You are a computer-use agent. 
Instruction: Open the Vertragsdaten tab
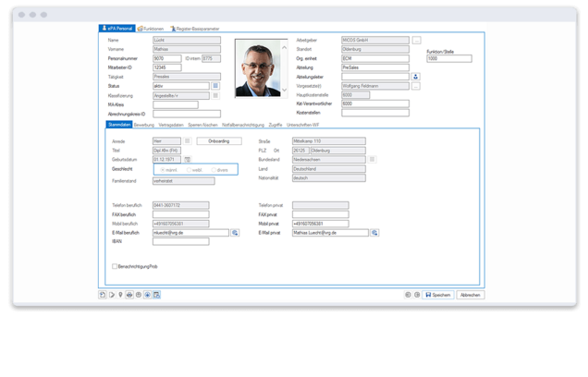(171, 125)
